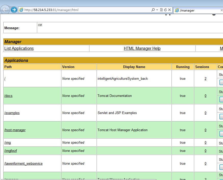View sessions count for /examples row
This screenshot has height=180, width=223.
[205, 113]
